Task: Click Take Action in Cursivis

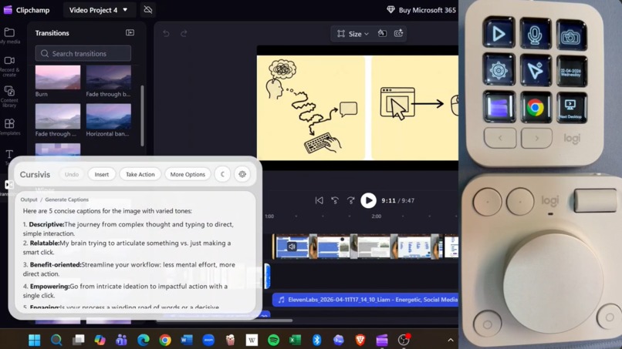Action: pyautogui.click(x=140, y=174)
